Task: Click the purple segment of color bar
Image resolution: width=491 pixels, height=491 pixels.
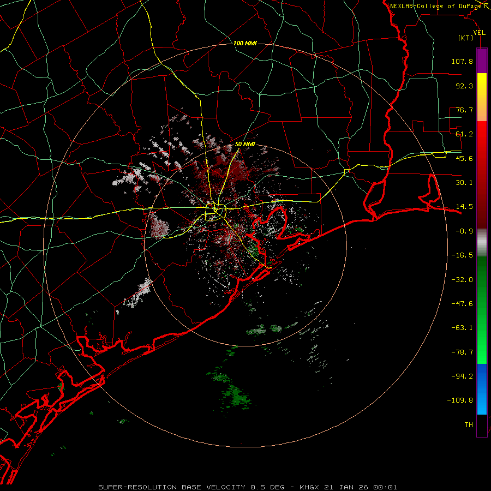Action: [x=482, y=61]
